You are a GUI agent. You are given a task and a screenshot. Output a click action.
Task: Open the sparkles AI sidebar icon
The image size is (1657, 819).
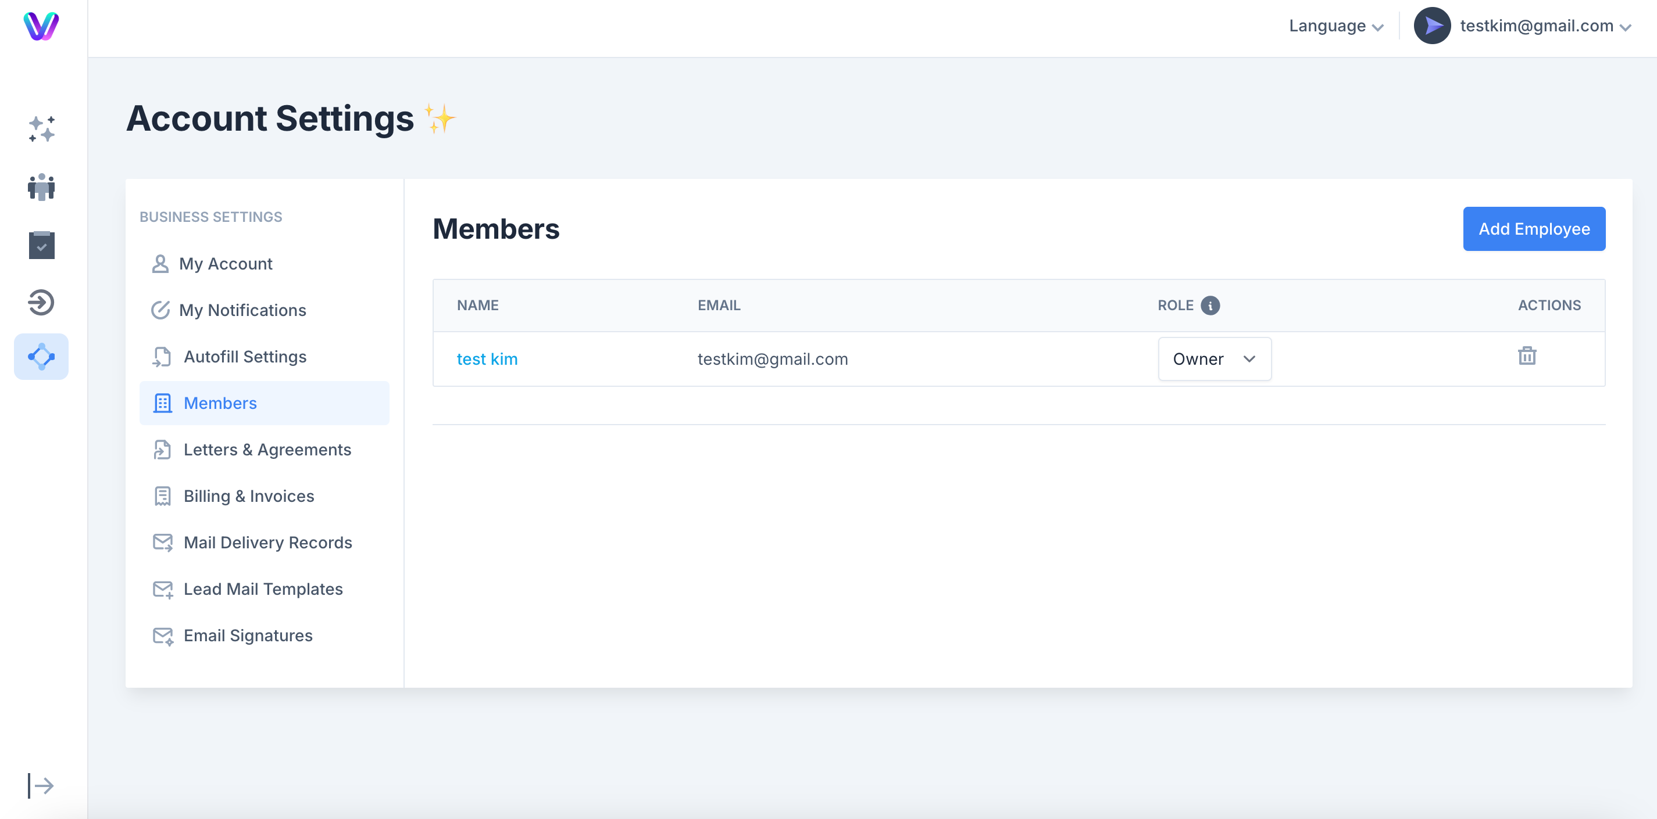tap(41, 129)
